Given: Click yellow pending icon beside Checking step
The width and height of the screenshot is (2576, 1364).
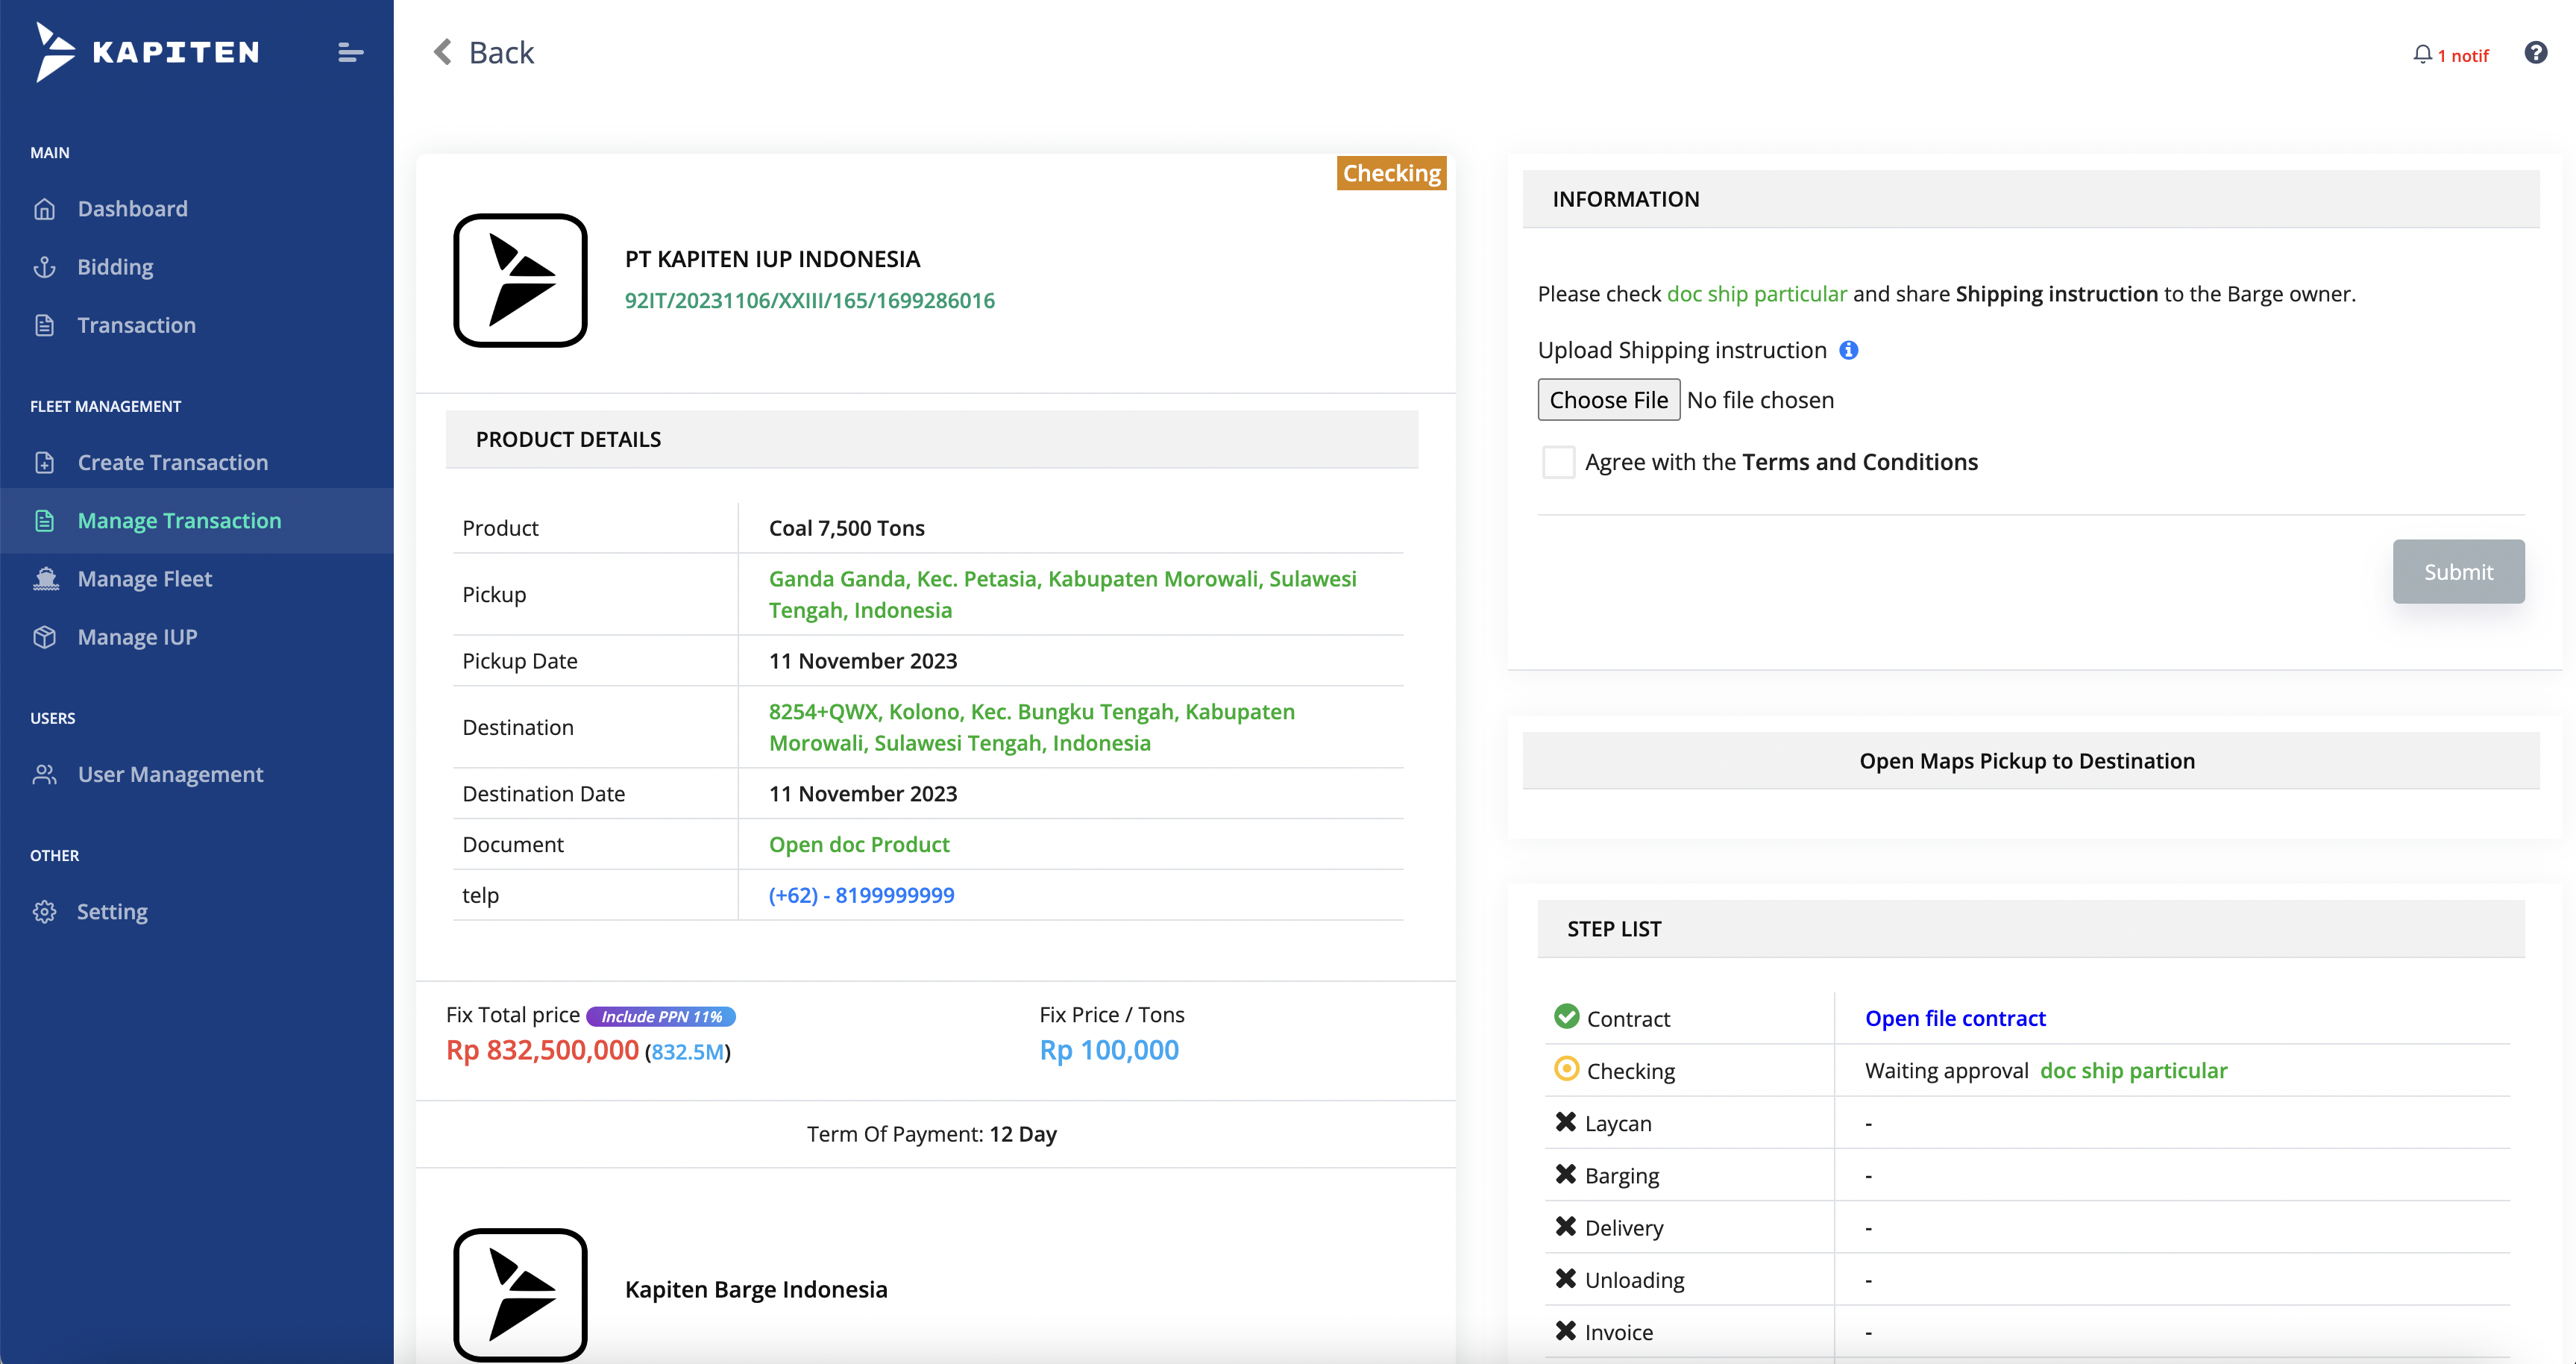Looking at the screenshot, I should (1566, 1069).
